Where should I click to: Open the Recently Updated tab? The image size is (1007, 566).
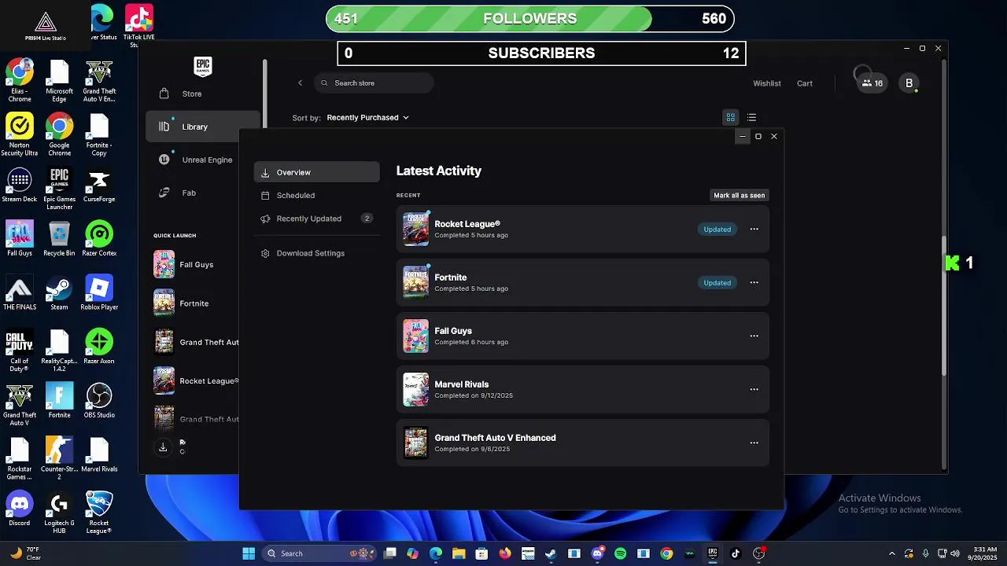pos(316,219)
